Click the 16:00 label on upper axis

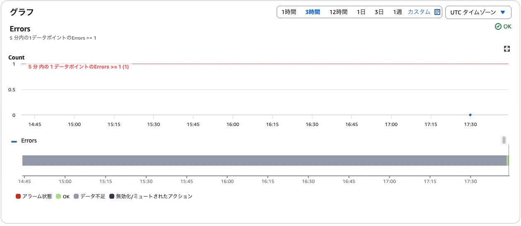(233, 124)
